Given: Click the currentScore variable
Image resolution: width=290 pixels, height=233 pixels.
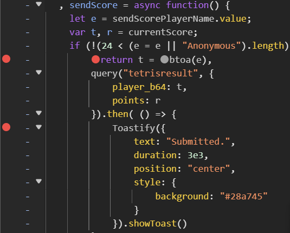Looking at the screenshot, I should click(x=161, y=33).
